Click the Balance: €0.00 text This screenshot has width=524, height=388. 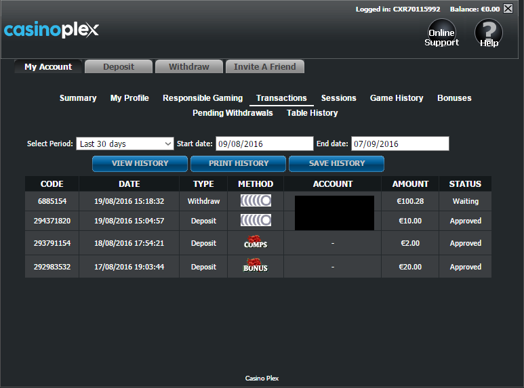coord(475,9)
